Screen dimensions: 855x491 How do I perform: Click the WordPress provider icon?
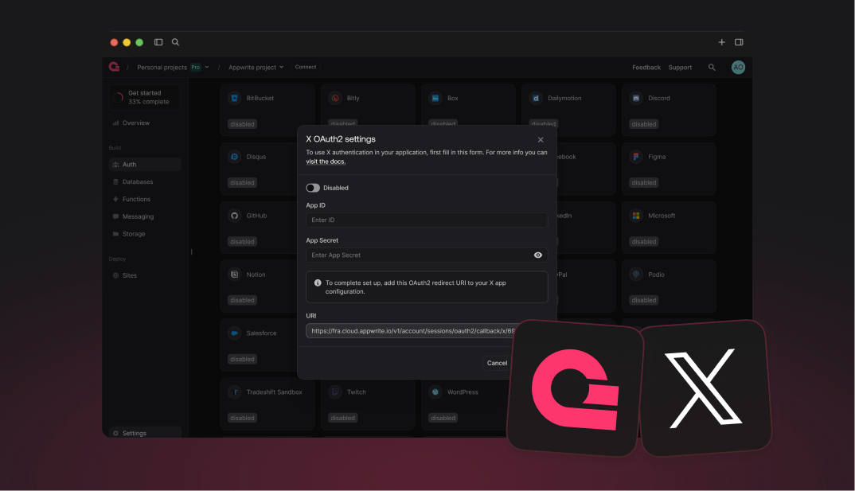(435, 392)
